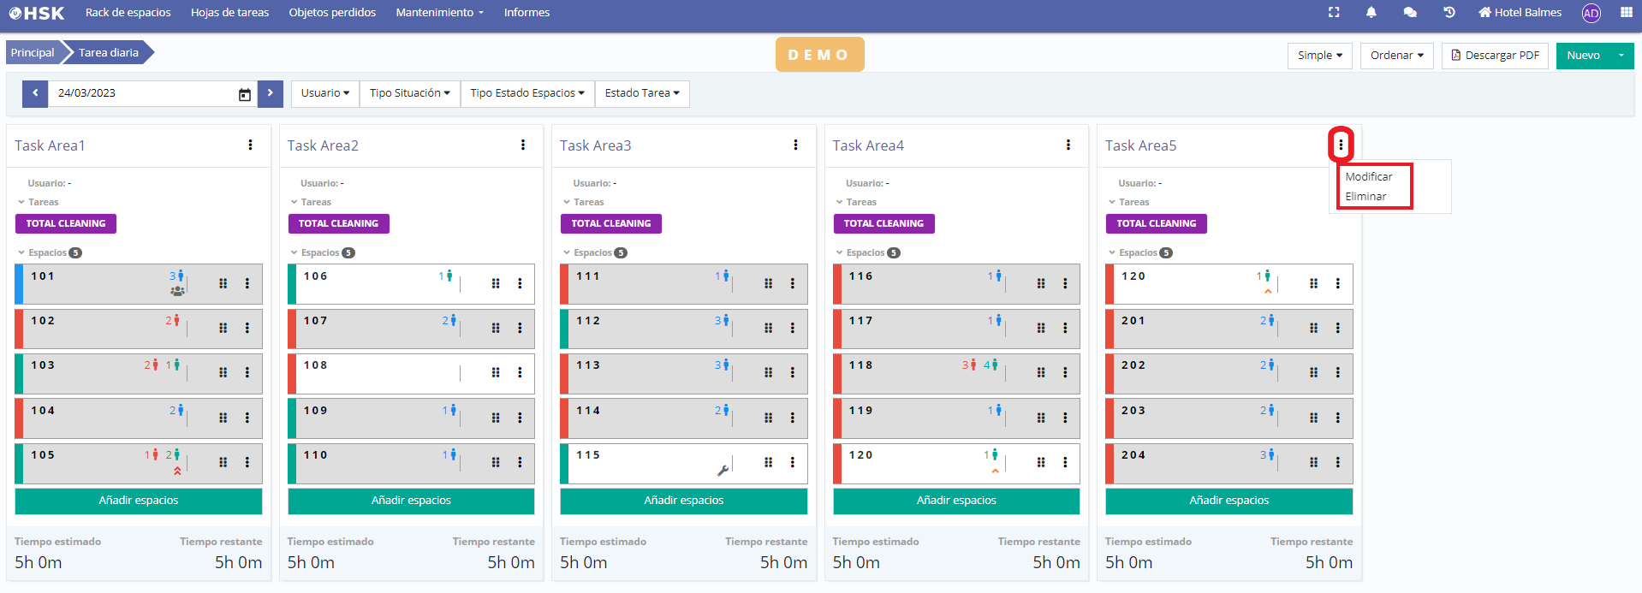Viewport: 1642px width, 593px height.
Task: Open the chat messages icon
Action: [1410, 12]
